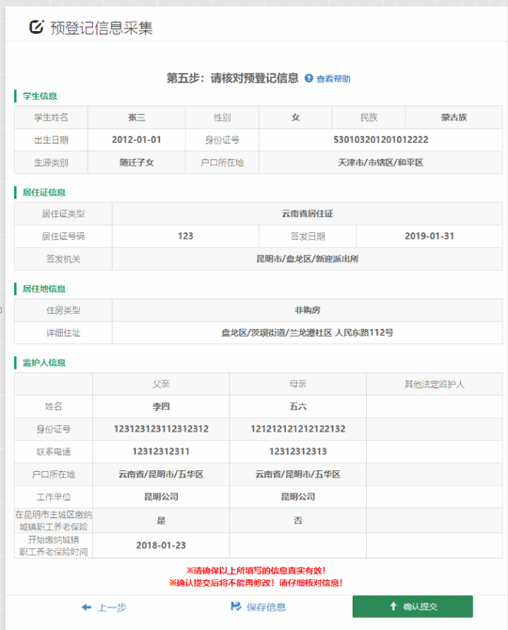The height and width of the screenshot is (630, 508).
Task: Click the 居住地信息 section heading
Action: 44,289
